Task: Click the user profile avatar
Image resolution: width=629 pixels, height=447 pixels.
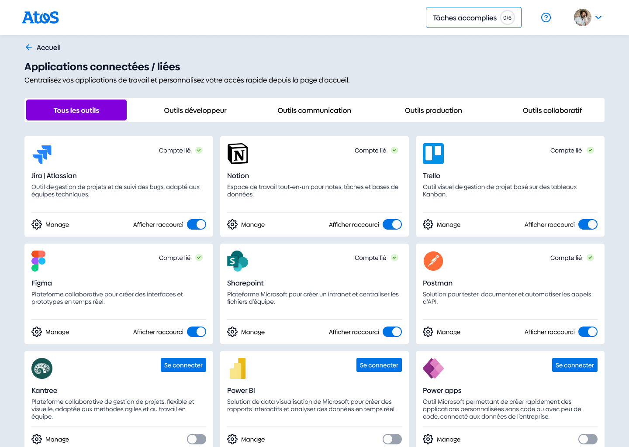Action: (x=583, y=17)
